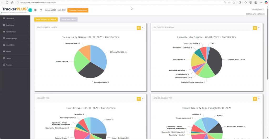269x139 pixels.
Task: Open Encounters by Liaison widget menu icon
Action: click(x=139, y=28)
